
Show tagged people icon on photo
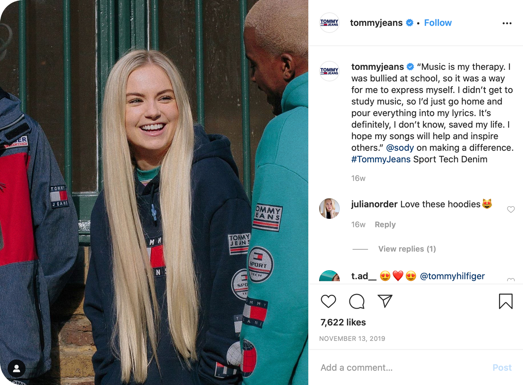coord(17,369)
